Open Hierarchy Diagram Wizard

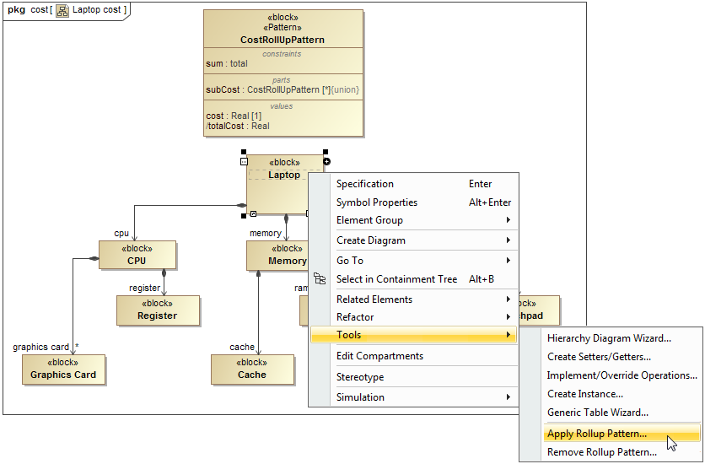coord(609,338)
